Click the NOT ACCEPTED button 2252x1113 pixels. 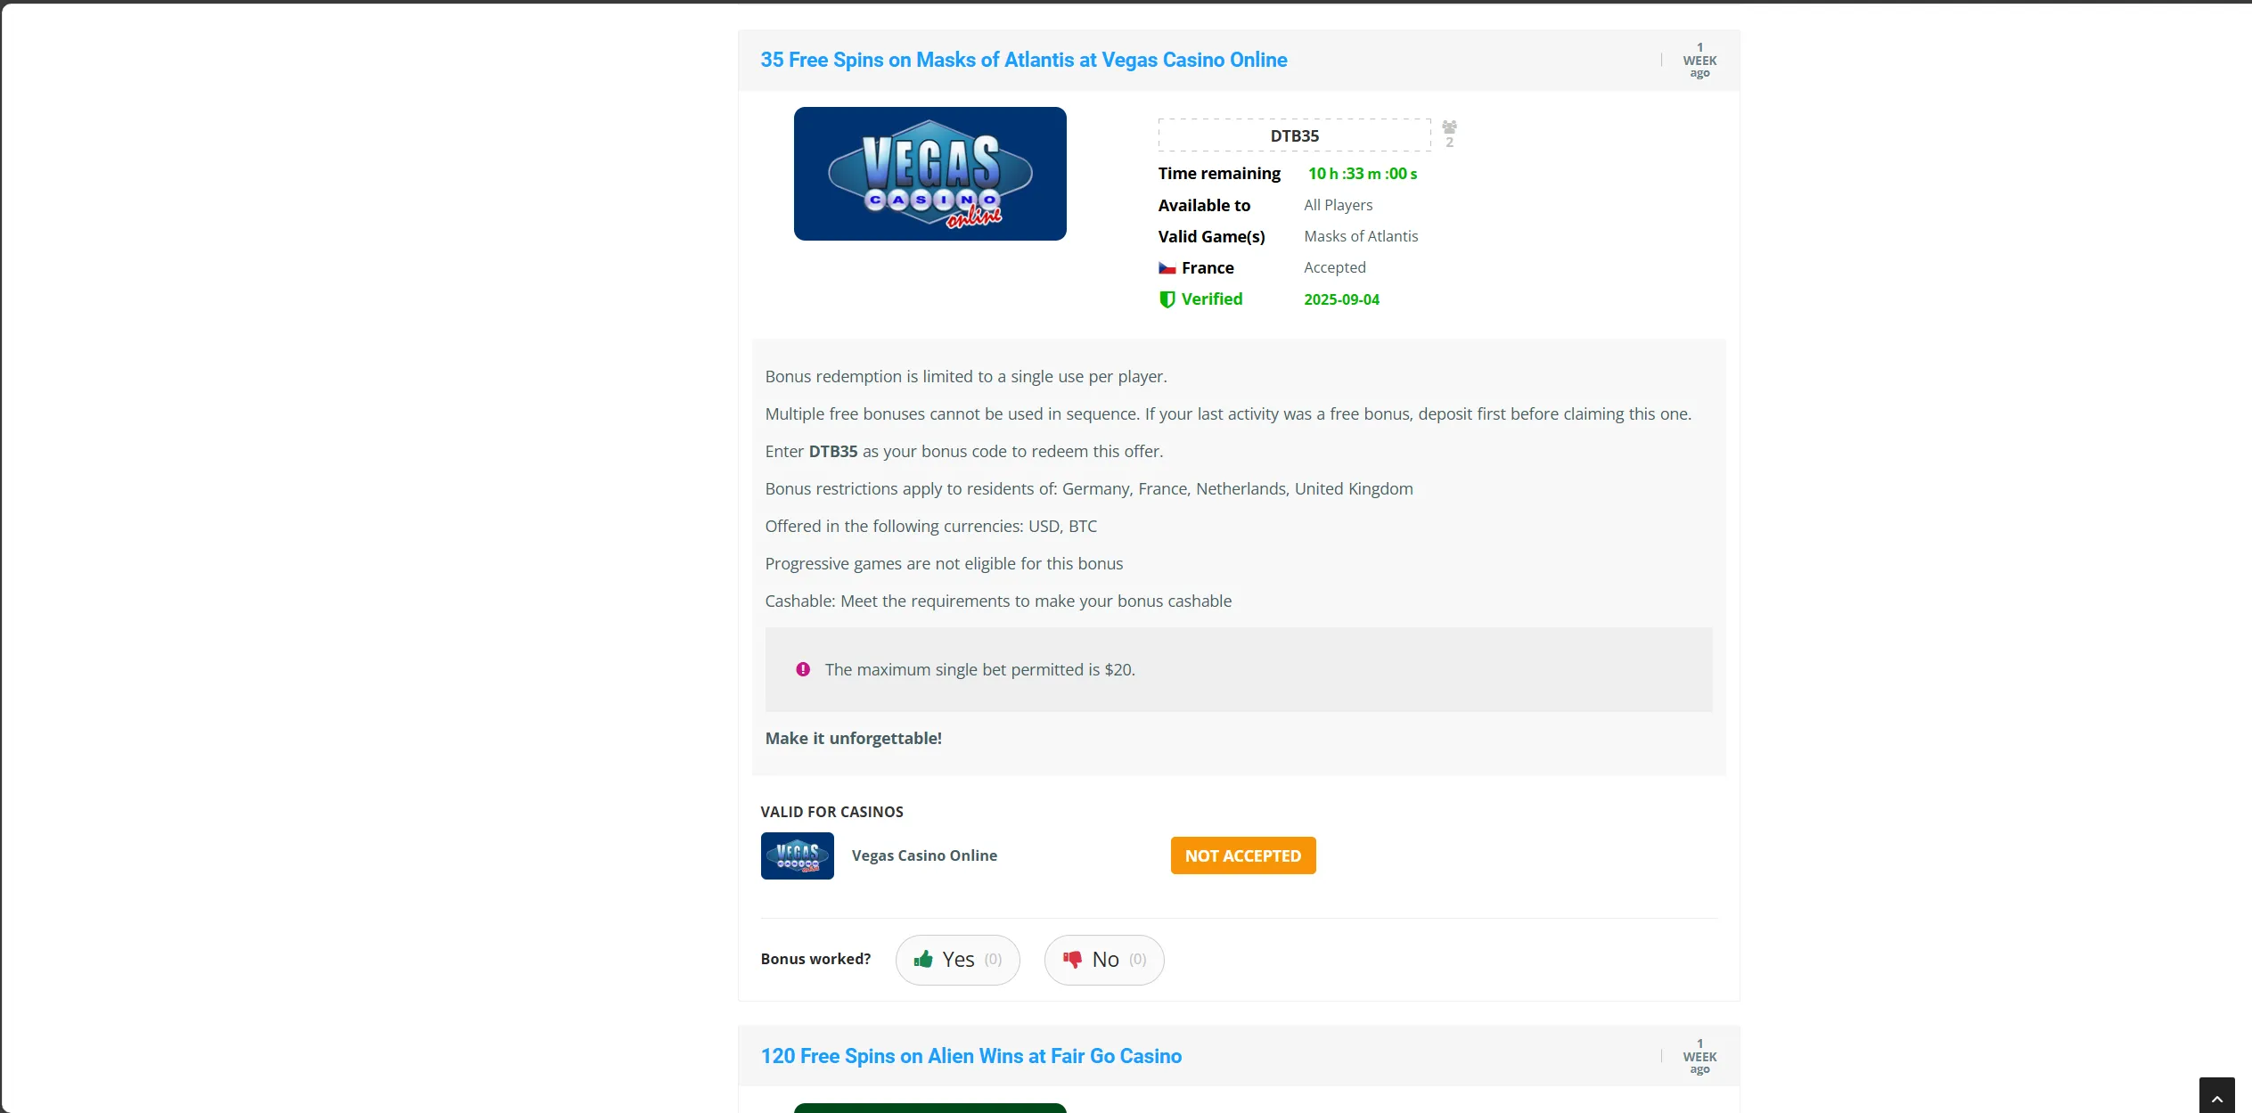tap(1242, 855)
